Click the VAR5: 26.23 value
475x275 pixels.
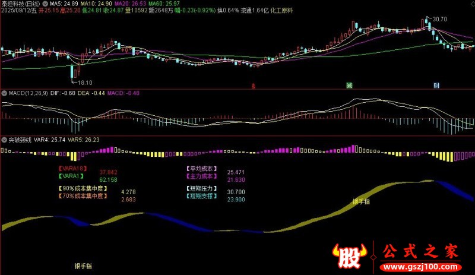tap(83, 140)
